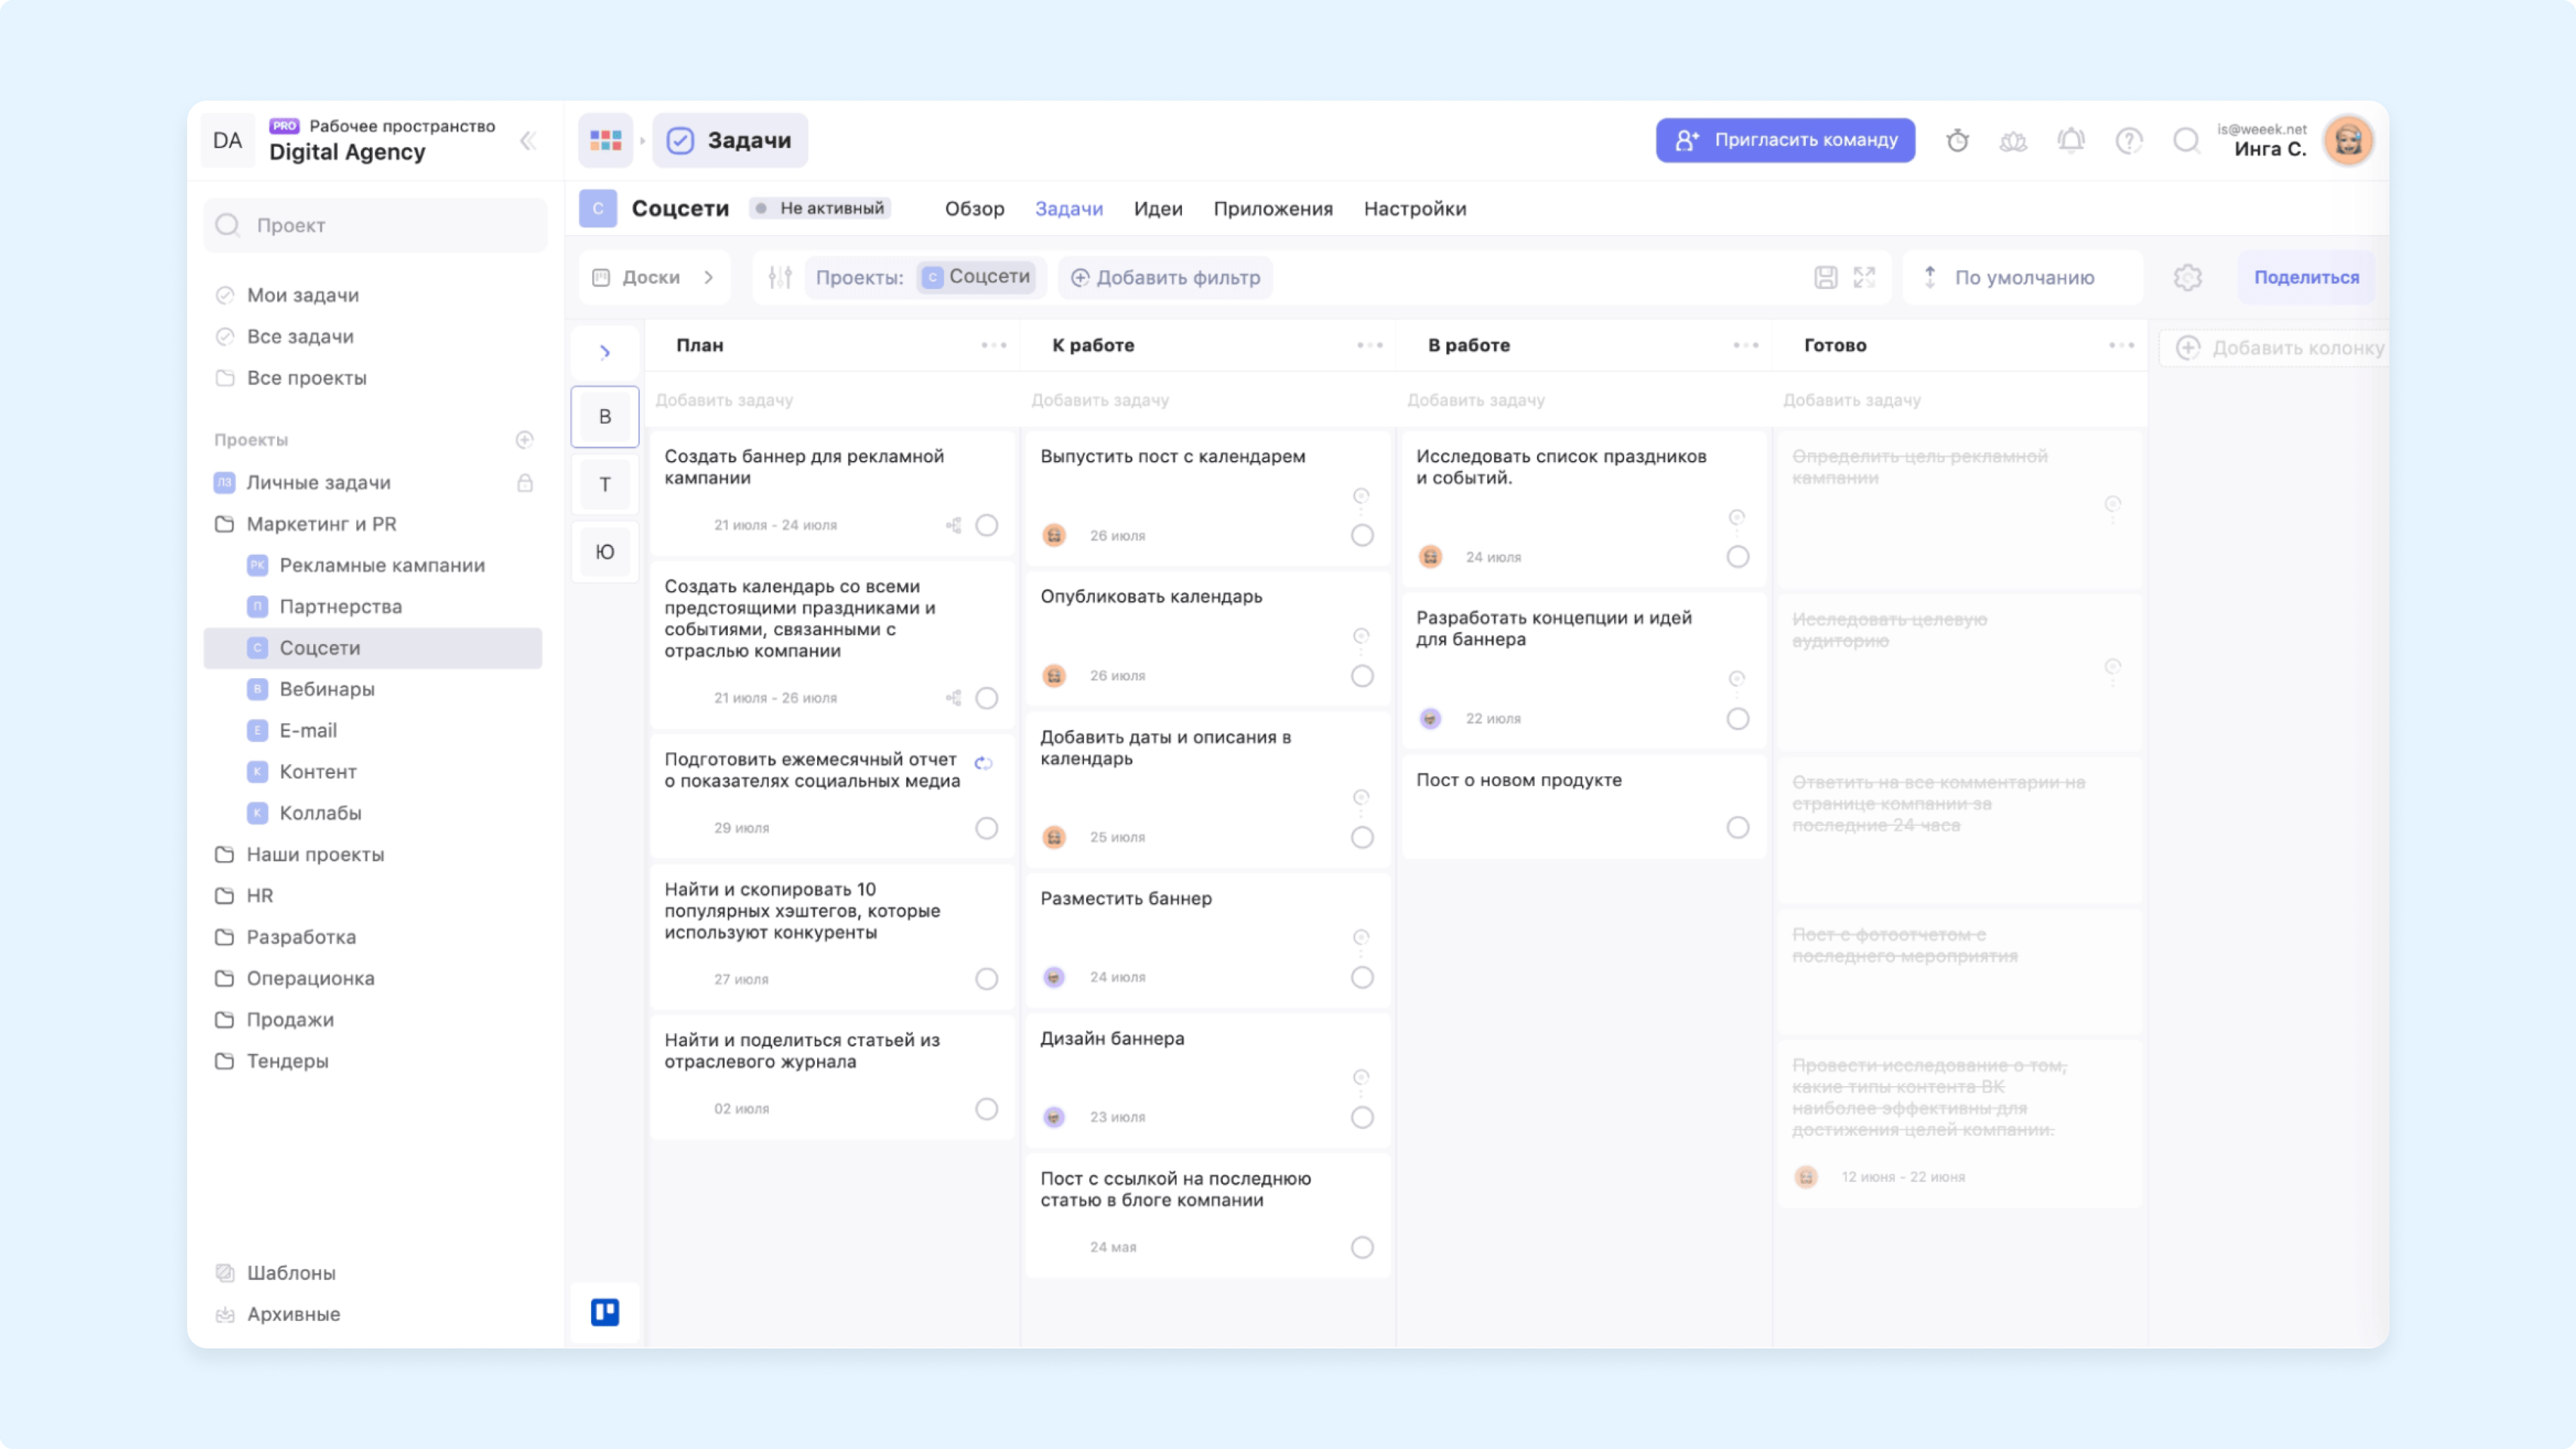Switch to Обзор tab
The width and height of the screenshot is (2576, 1449).
(x=974, y=209)
